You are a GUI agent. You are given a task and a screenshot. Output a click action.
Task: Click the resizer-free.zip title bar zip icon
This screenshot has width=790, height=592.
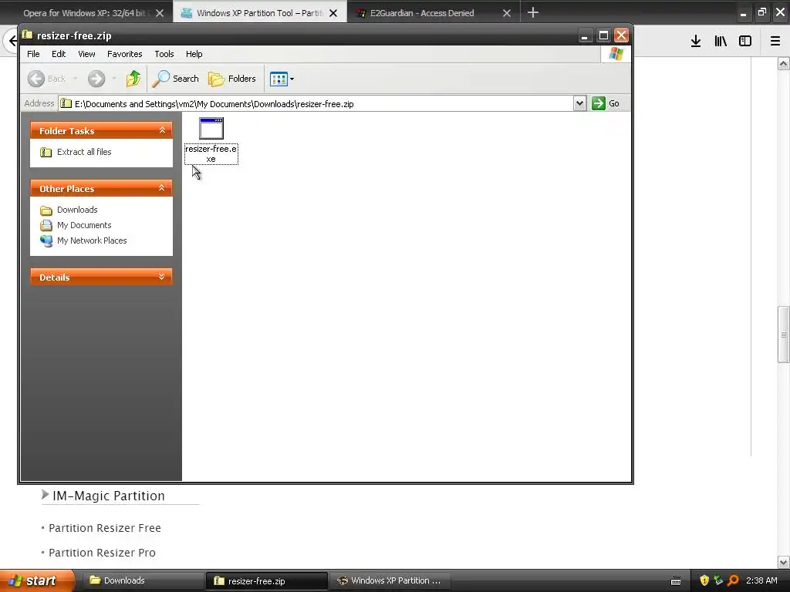pyautogui.click(x=27, y=35)
